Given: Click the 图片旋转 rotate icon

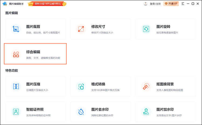Looking at the screenshot, I should (x=146, y=29).
